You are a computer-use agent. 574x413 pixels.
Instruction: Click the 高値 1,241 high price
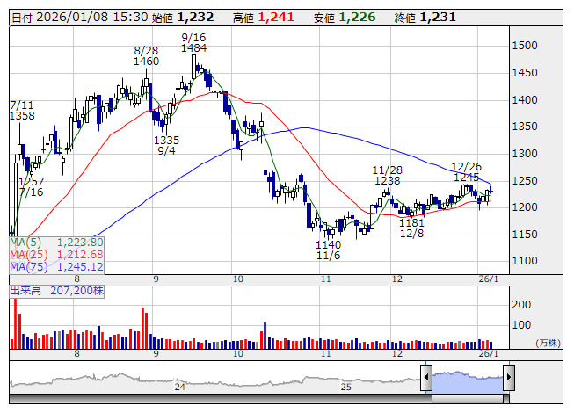pos(263,18)
